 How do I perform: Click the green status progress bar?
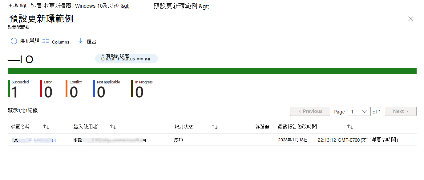pyautogui.click(x=212, y=71)
